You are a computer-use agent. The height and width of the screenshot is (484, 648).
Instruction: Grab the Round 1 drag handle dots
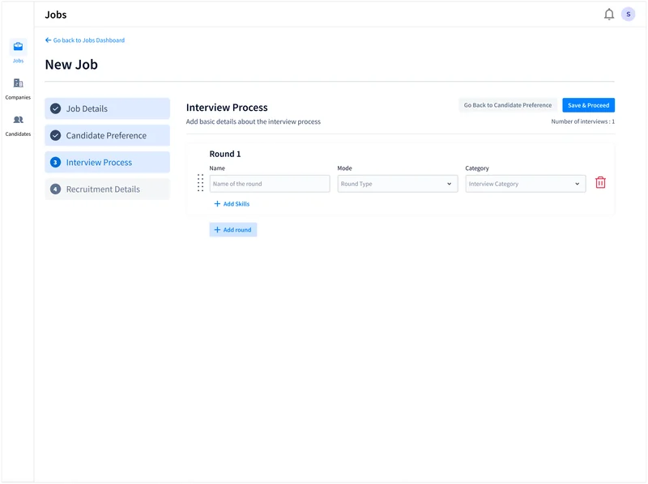(200, 183)
